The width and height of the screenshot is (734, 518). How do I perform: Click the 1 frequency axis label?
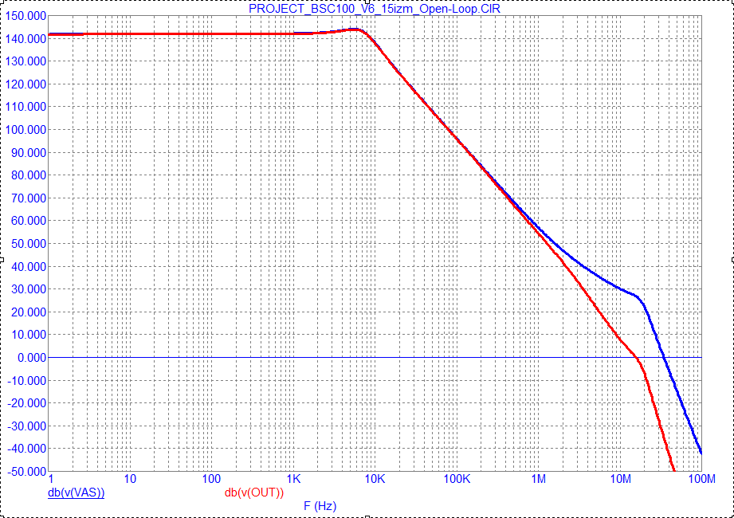(x=50, y=479)
